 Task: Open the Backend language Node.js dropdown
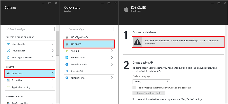click(151, 81)
